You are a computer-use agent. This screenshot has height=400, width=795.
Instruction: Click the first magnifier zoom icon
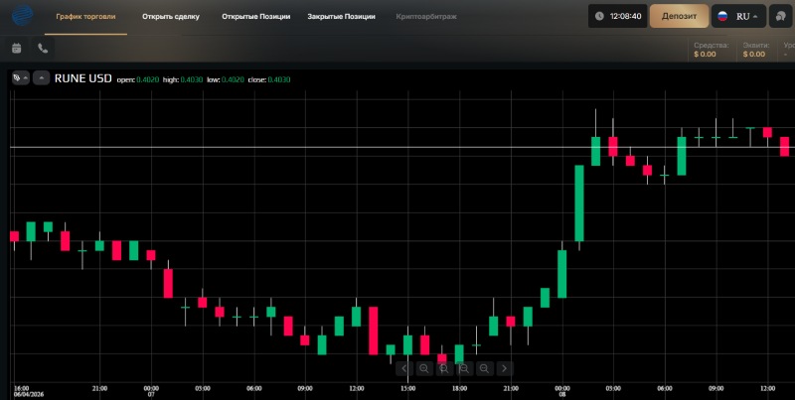tap(424, 368)
